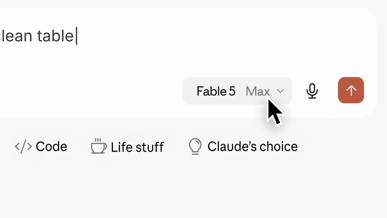Click the words "Life stuff" beside the cup

point(137,147)
